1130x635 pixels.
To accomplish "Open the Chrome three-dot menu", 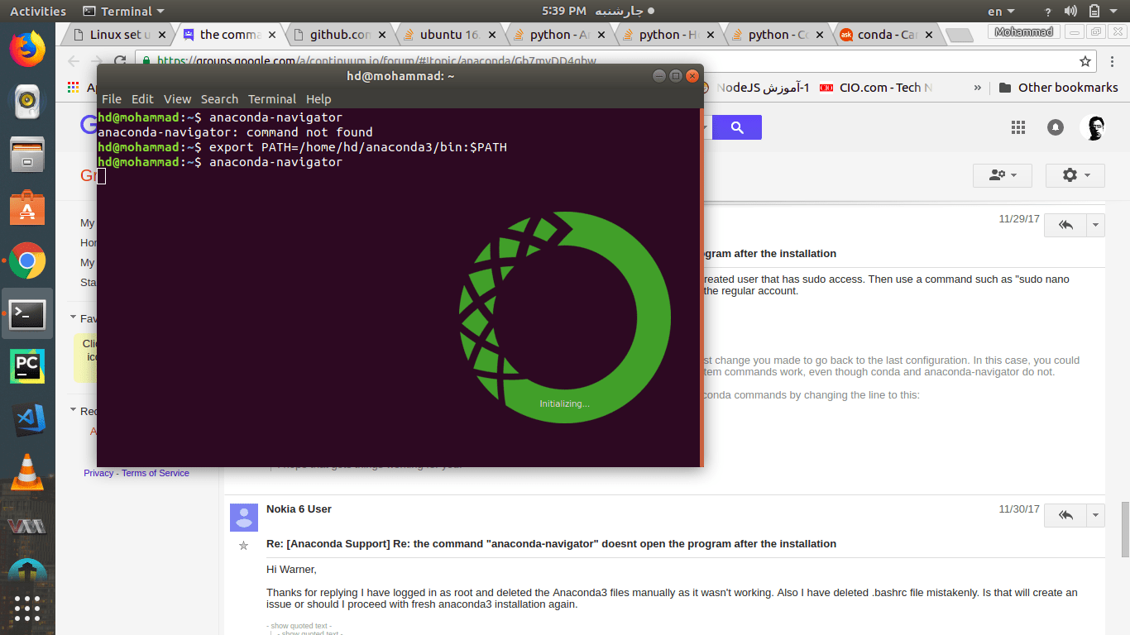I will pyautogui.click(x=1113, y=61).
